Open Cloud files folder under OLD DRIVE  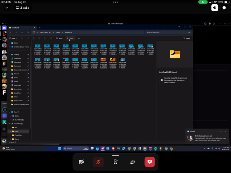point(18,135)
